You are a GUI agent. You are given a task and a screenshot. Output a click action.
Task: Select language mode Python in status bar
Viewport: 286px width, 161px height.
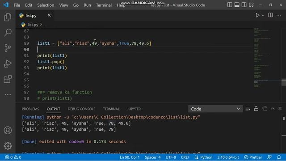tap(206, 157)
